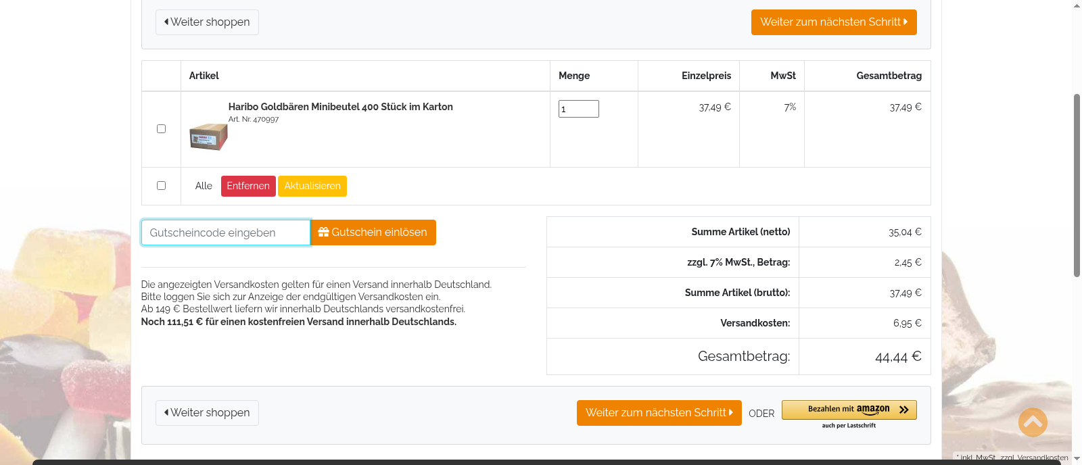Tick the checkbox for Haribo Goldbären item

click(x=161, y=129)
